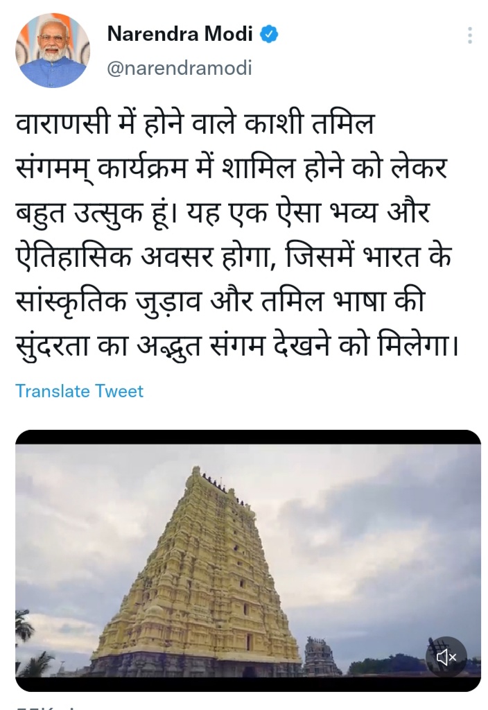Open Narendra Modi's profile picture
The height and width of the screenshot is (710, 488).
click(53, 51)
